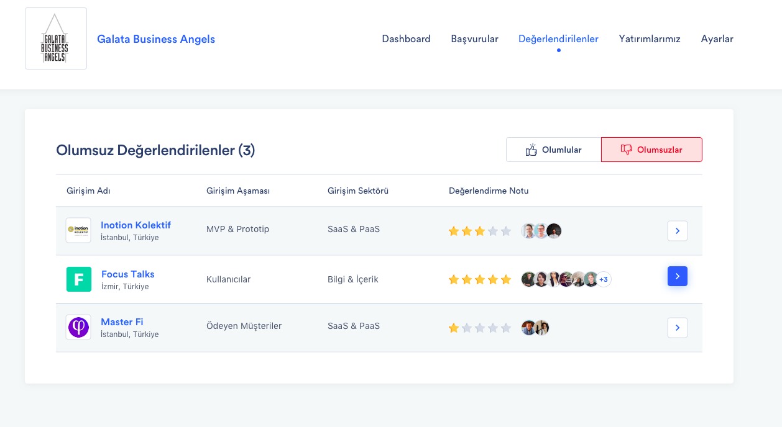Click the purple Master Fi logo
The height and width of the screenshot is (427, 782).
78,327
